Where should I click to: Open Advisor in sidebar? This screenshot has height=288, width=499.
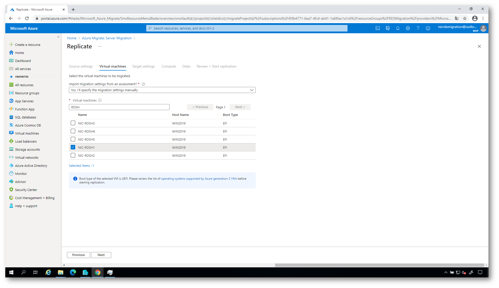tap(20, 182)
